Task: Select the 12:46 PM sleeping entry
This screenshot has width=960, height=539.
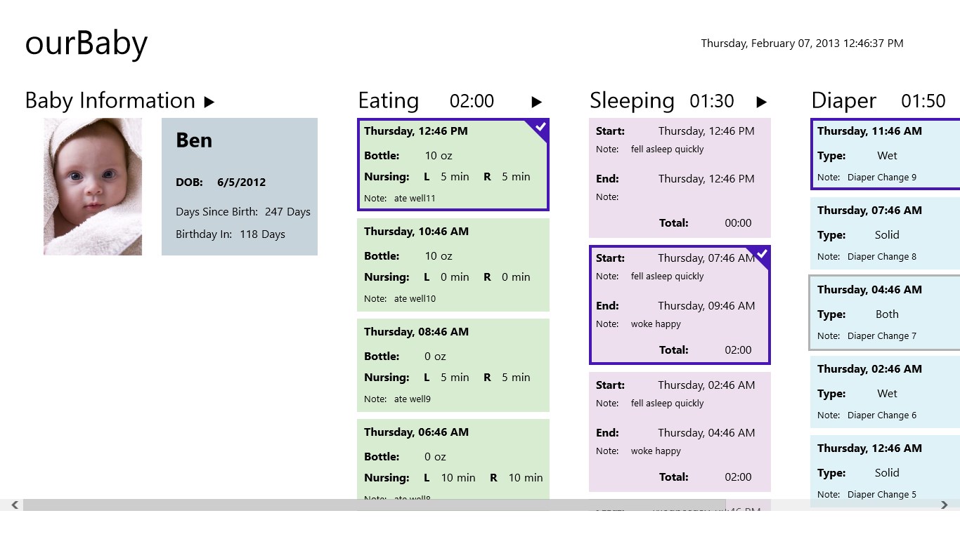Action: [x=680, y=178]
